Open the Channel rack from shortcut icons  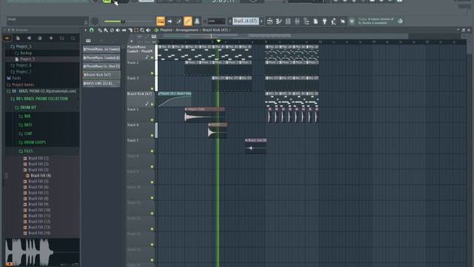pos(288,22)
